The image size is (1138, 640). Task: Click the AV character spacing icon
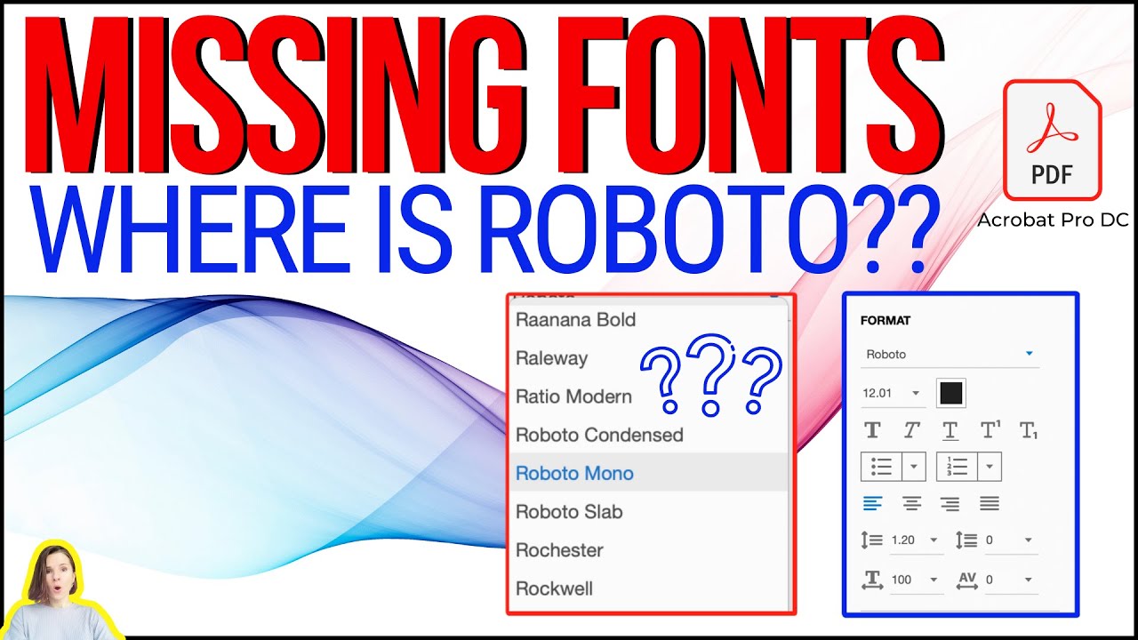[966, 580]
